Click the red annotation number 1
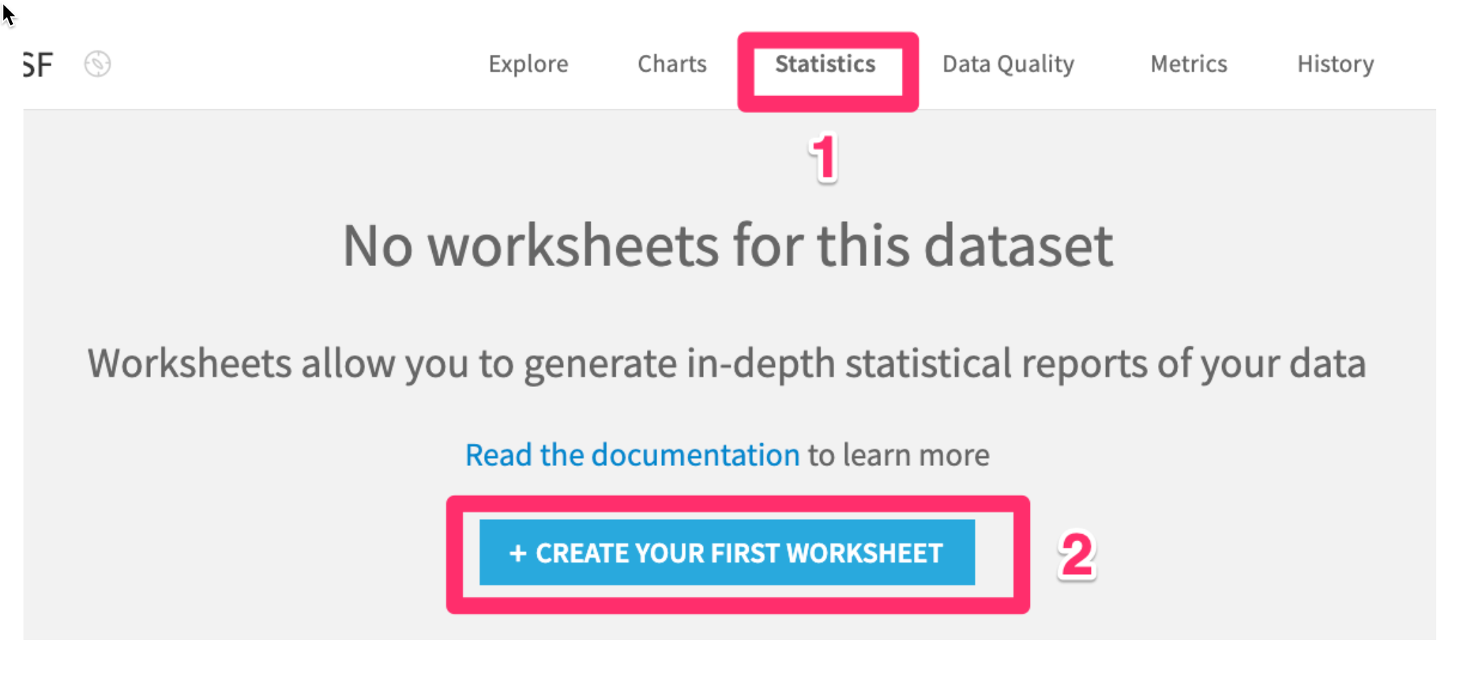The height and width of the screenshot is (680, 1469). coord(824,158)
